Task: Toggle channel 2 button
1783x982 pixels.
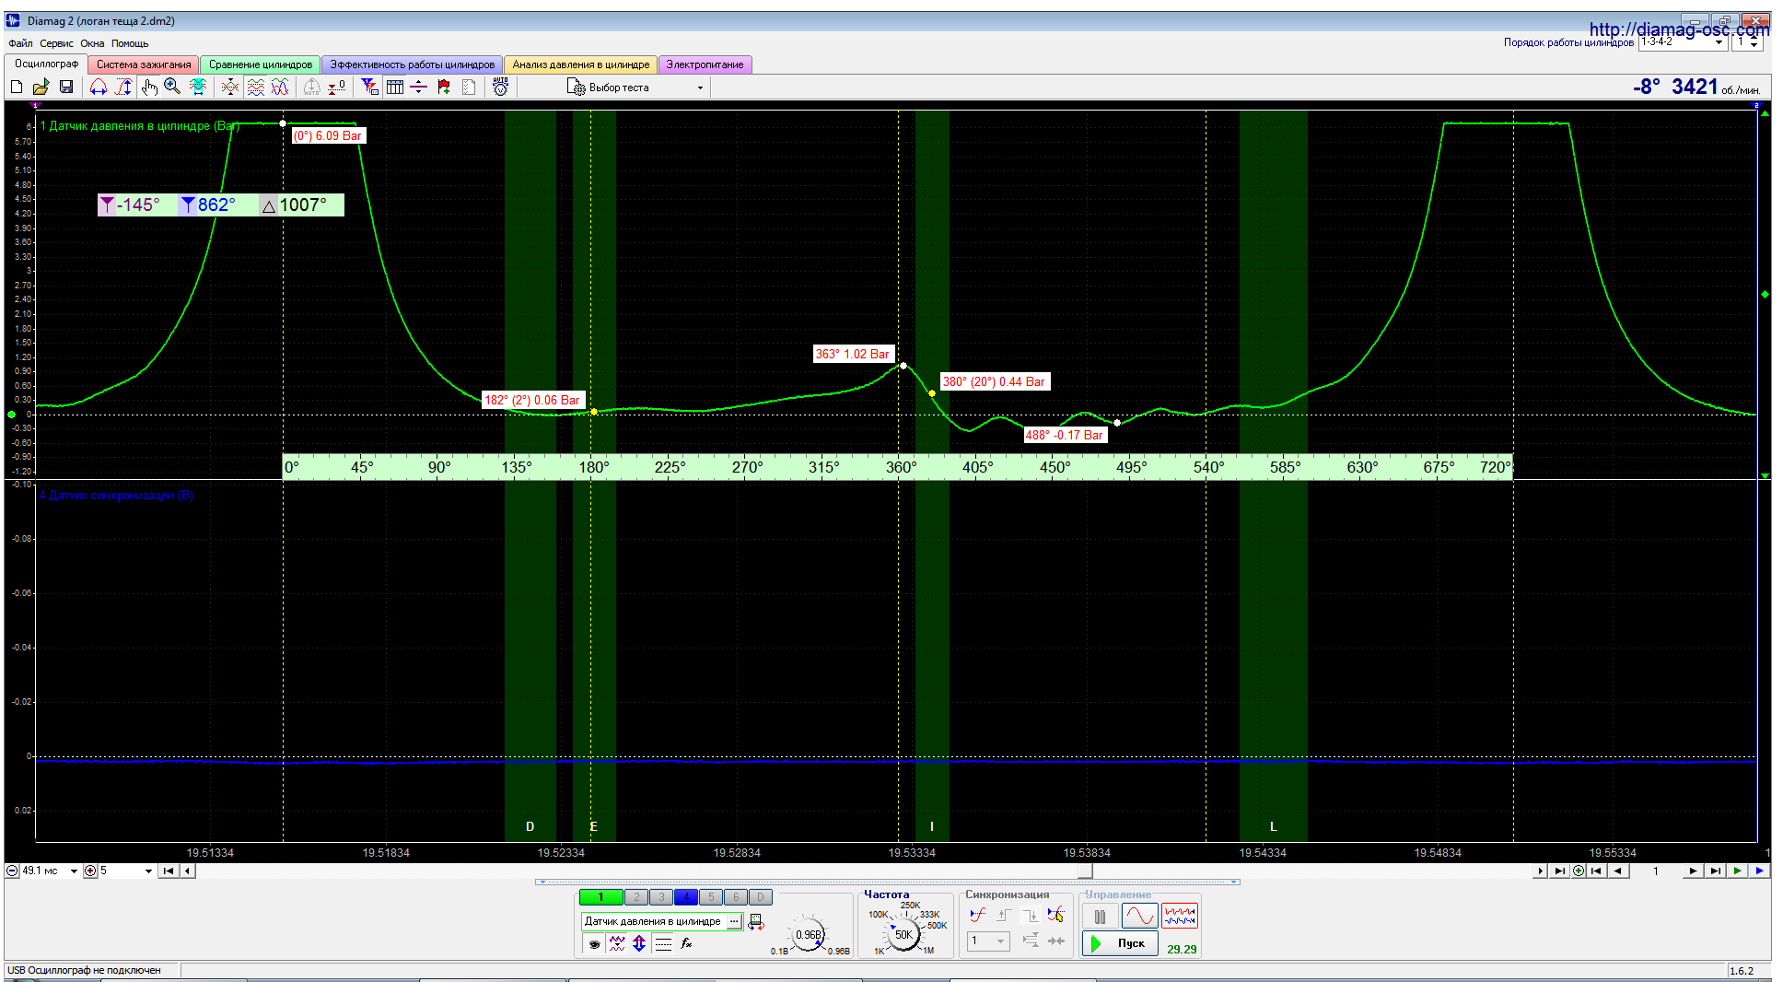Action: coord(636,897)
